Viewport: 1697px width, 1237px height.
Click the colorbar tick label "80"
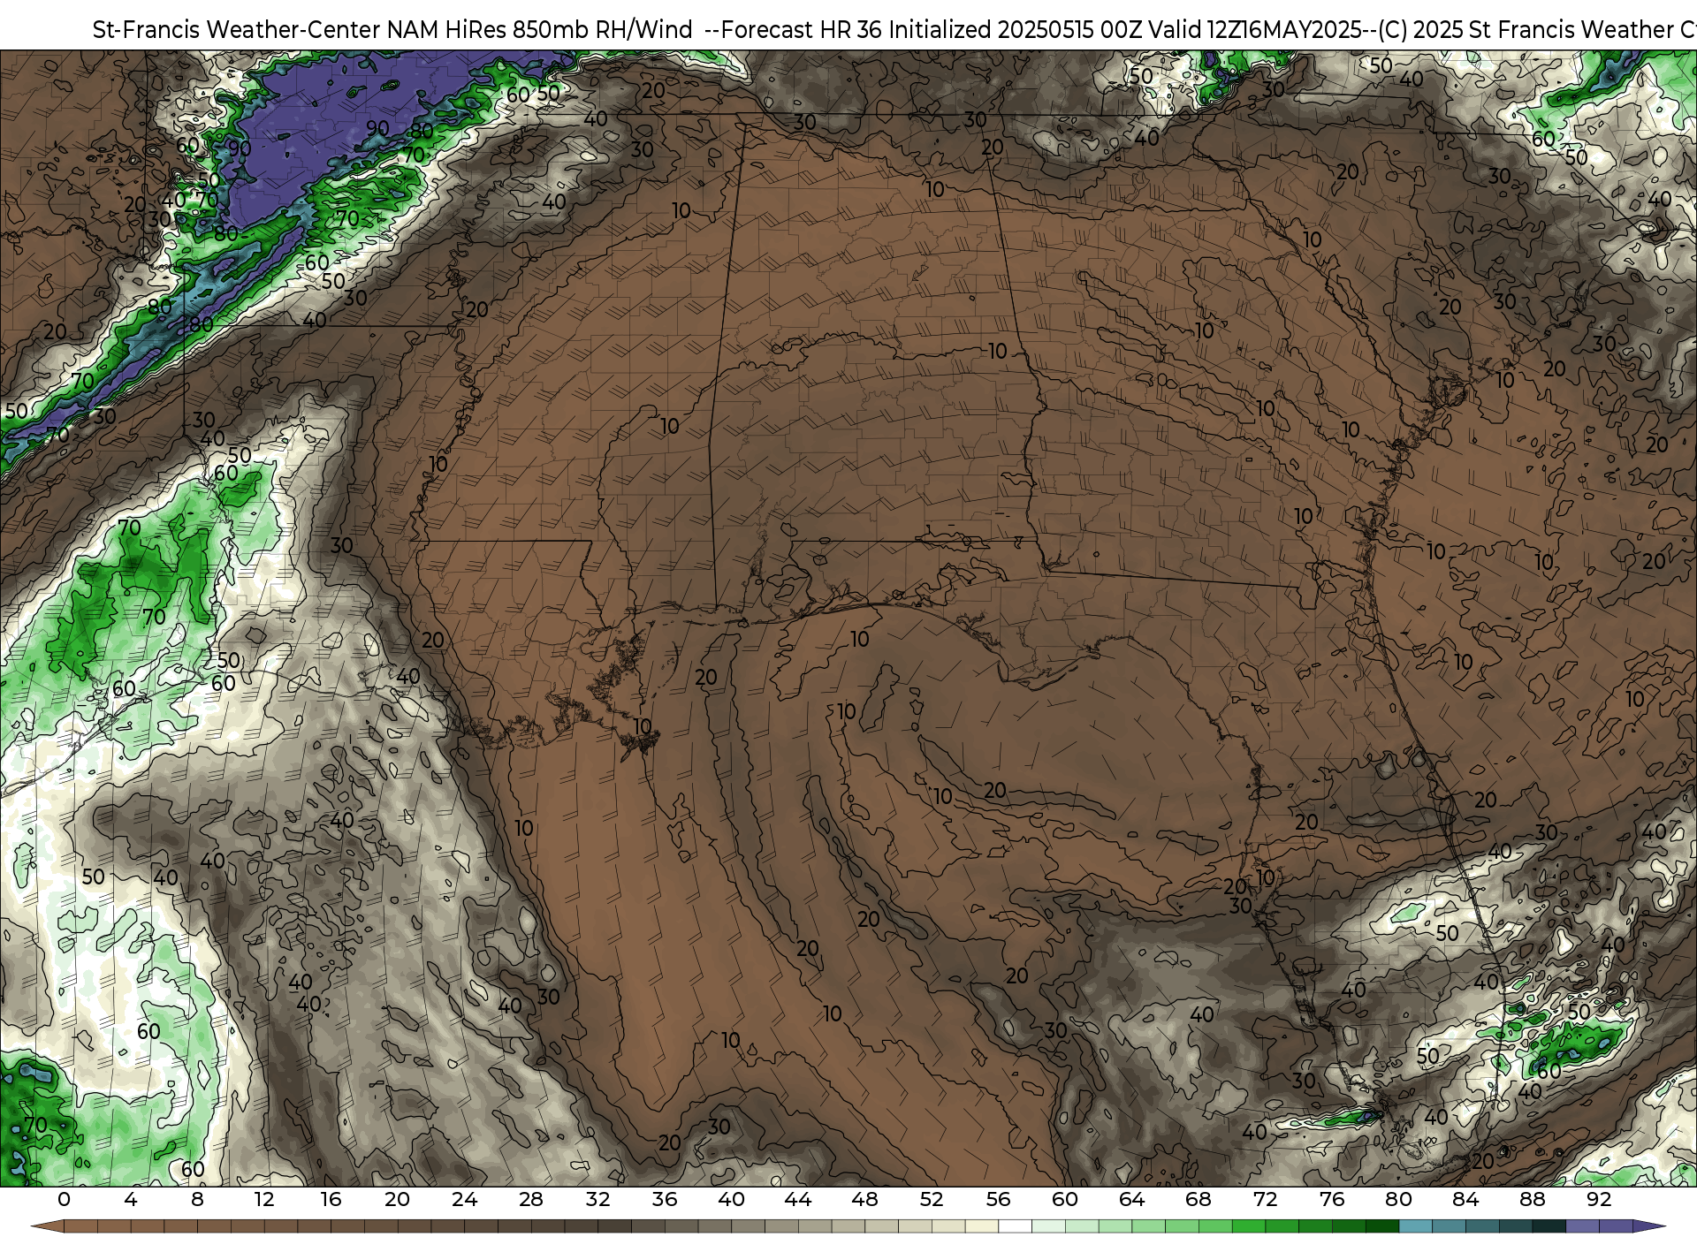tap(1398, 1199)
